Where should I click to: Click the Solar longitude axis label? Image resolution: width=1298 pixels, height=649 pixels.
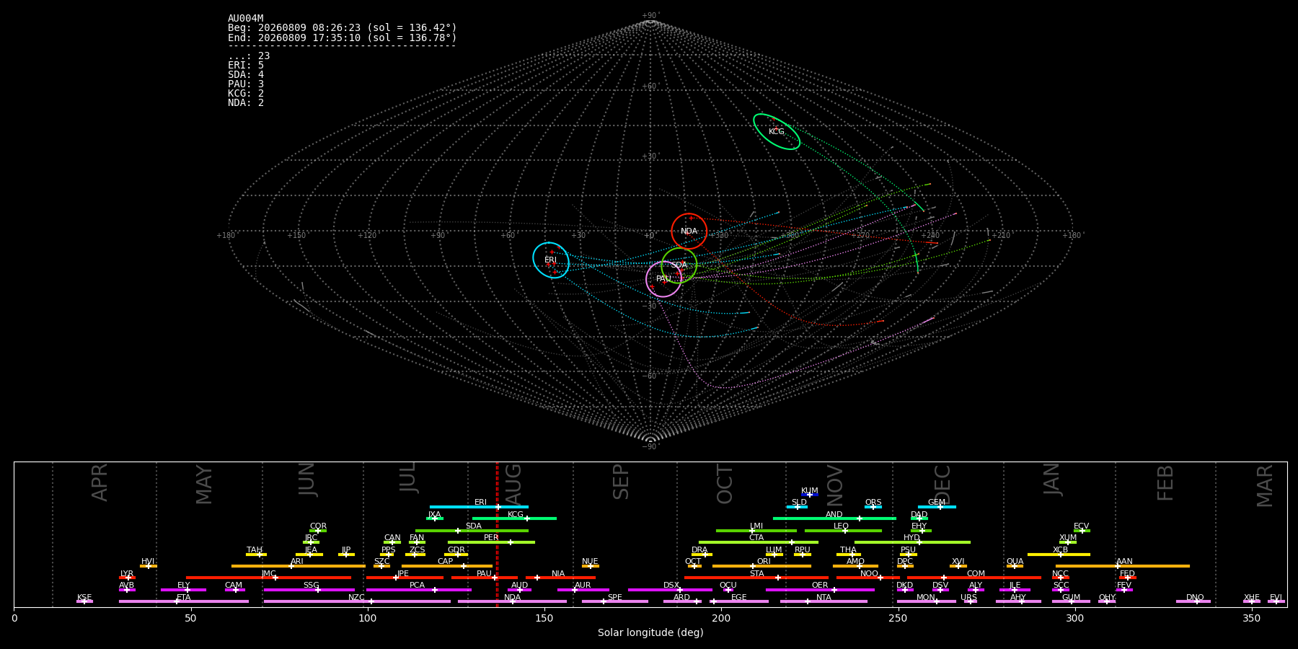tap(650, 632)
